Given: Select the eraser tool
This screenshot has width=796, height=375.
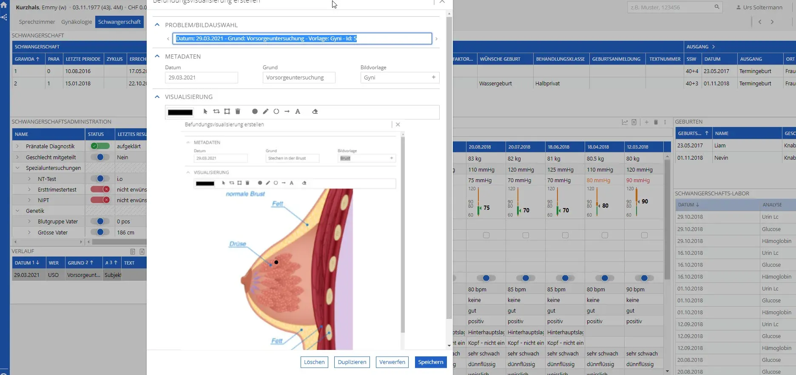Looking at the screenshot, I should point(315,112).
